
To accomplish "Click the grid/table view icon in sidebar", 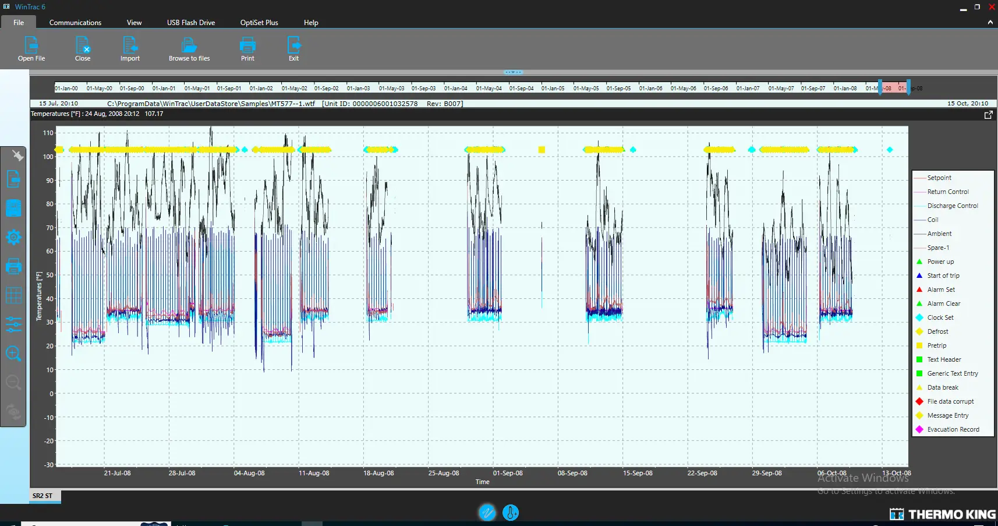I will pos(13,295).
